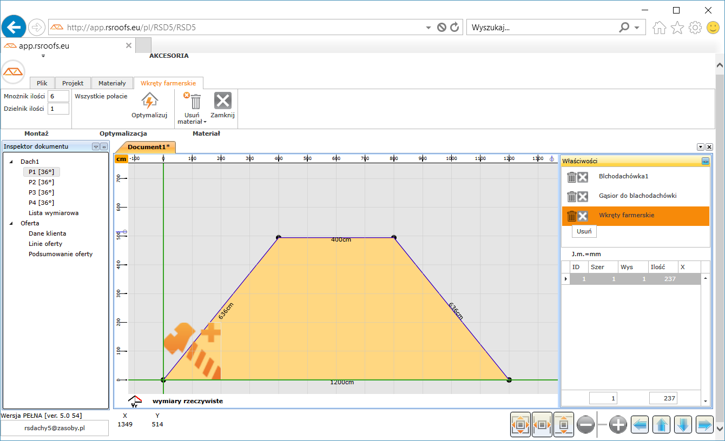725x441 pixels.
Task: Click the Mnożnik ilości input field
Action: pyautogui.click(x=58, y=96)
